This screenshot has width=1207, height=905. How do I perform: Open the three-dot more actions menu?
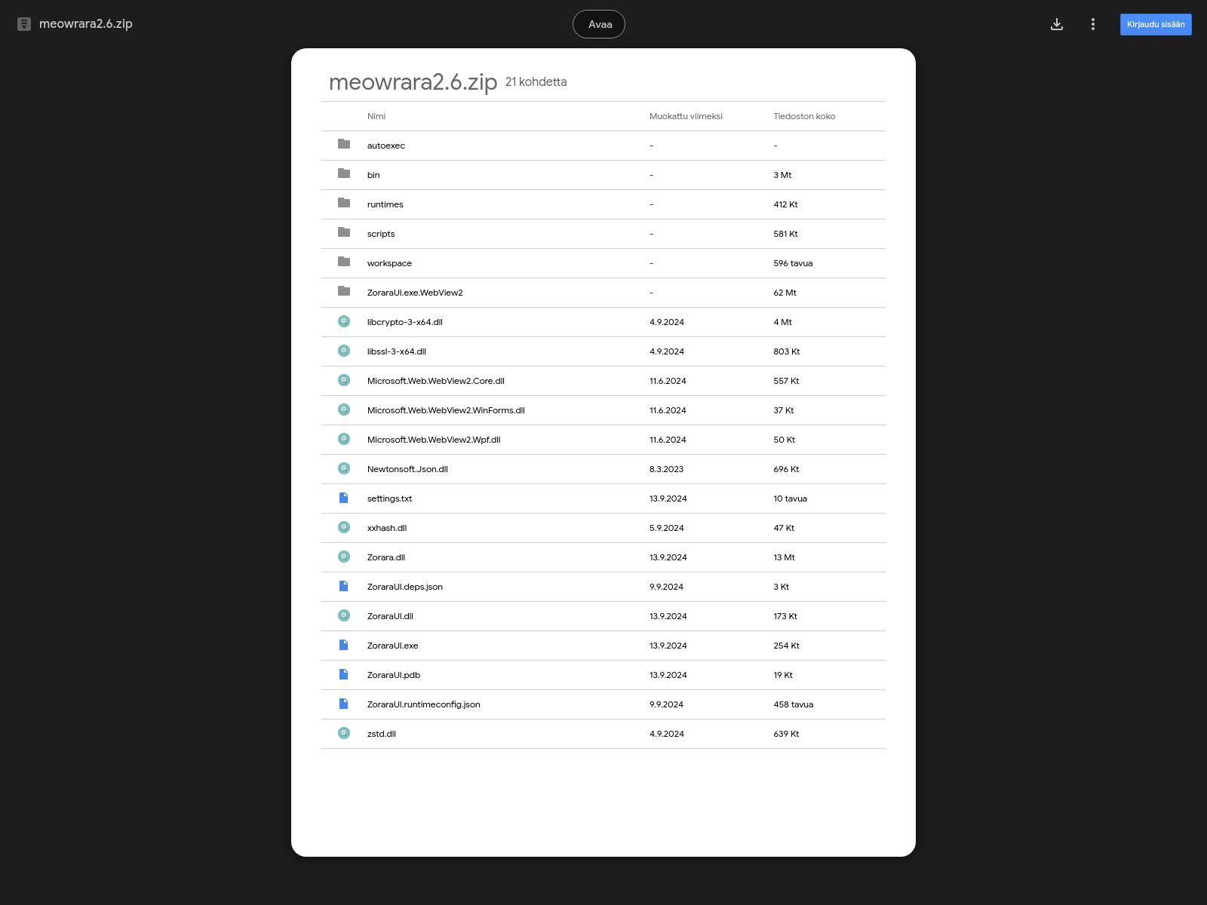[1092, 24]
